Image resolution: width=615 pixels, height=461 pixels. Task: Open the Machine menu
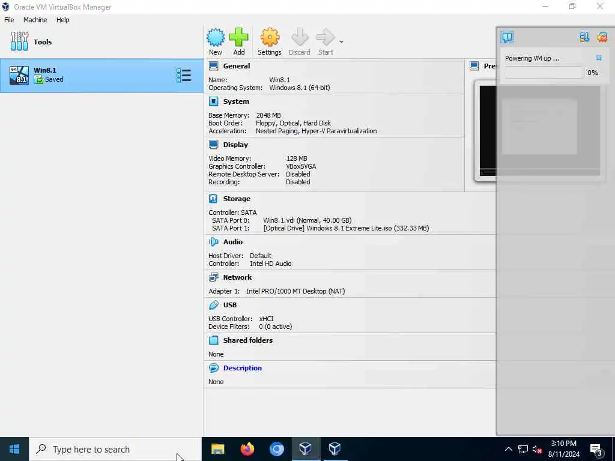(35, 20)
